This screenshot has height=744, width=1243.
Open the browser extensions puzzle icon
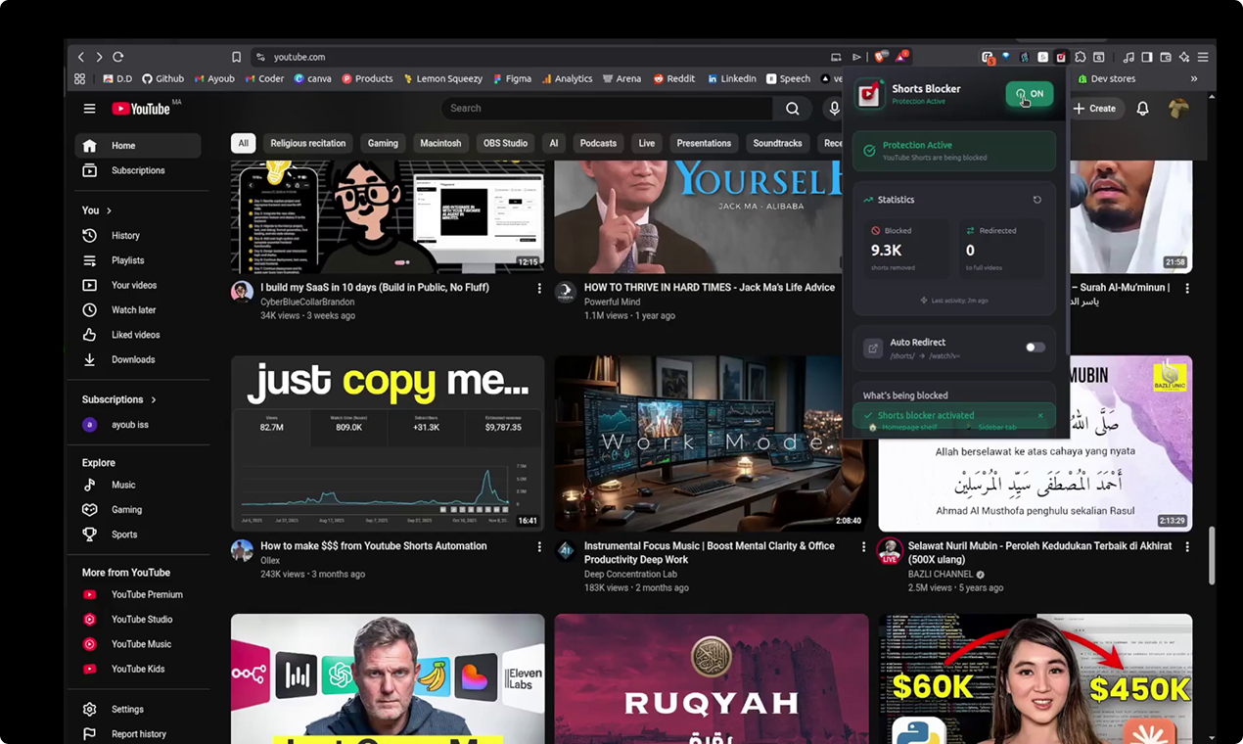pos(1080,58)
